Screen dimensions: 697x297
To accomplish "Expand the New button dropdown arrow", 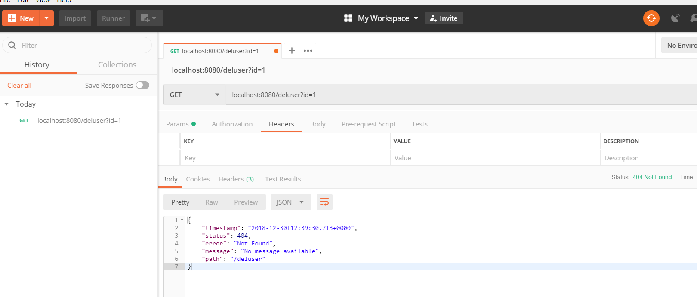I will tap(46, 18).
